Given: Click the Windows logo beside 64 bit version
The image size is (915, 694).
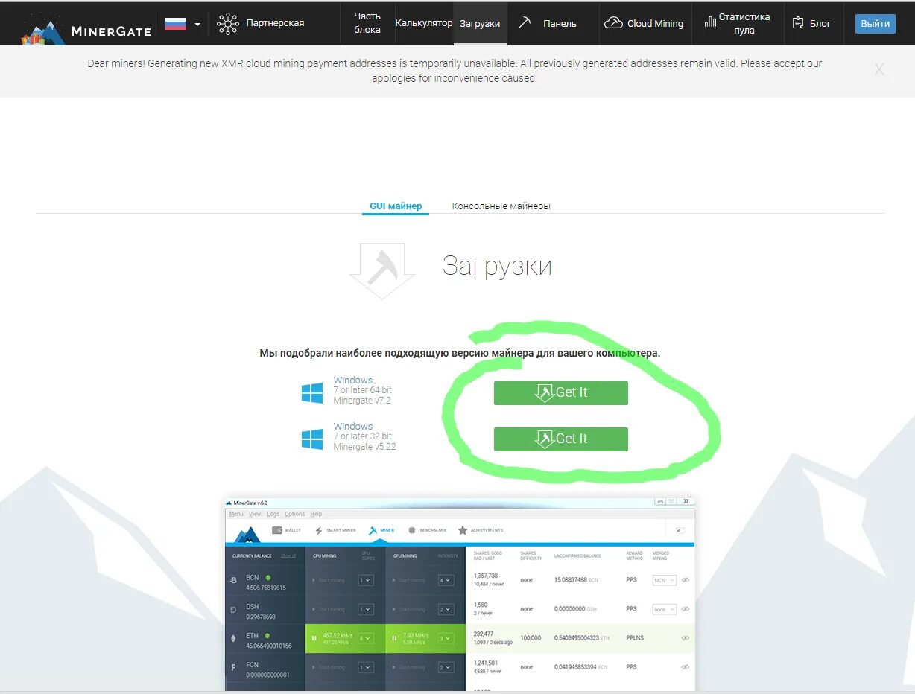Looking at the screenshot, I should coord(312,392).
